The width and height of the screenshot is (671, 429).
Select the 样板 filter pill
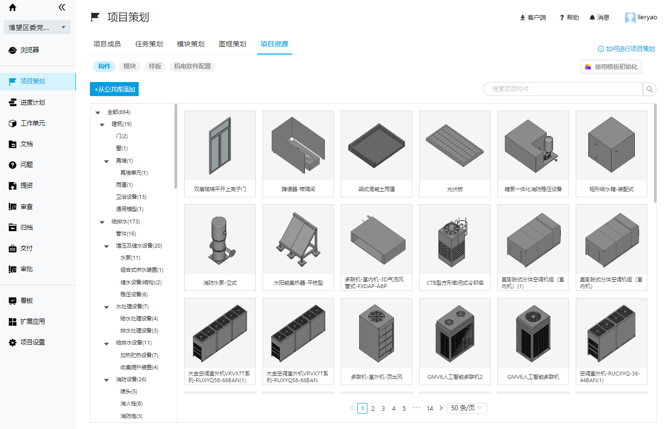155,67
